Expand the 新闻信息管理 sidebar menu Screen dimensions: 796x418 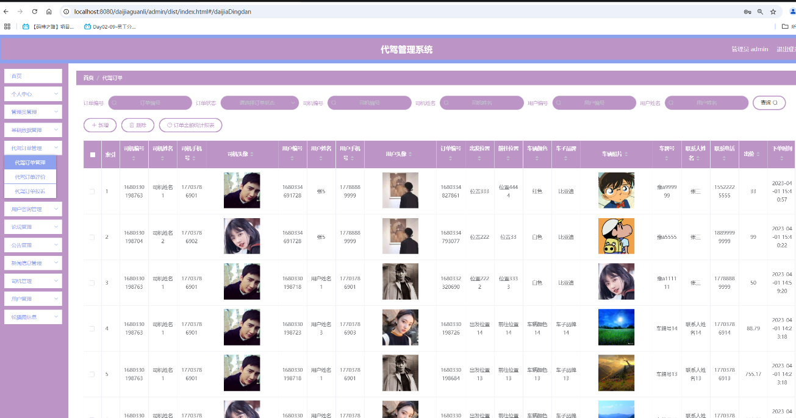(x=33, y=263)
